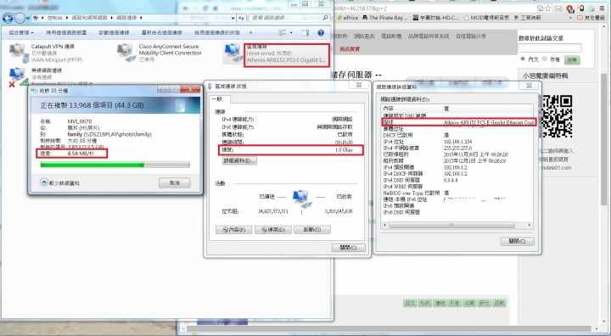Click 網路和網際網路 breadcrumb segment
Image resolution: width=611 pixels, height=336 pixels.
[x=90, y=18]
